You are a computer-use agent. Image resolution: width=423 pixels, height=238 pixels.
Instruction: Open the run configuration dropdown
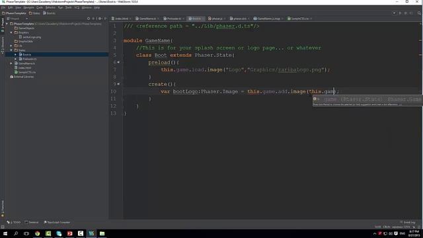pos(394,13)
